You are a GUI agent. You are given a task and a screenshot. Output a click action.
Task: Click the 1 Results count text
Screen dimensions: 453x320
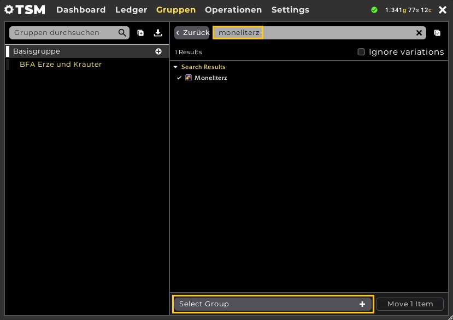[x=188, y=52]
